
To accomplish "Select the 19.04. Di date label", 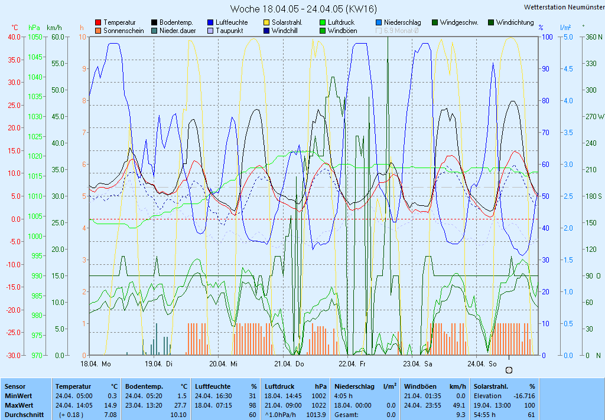I will (158, 364).
